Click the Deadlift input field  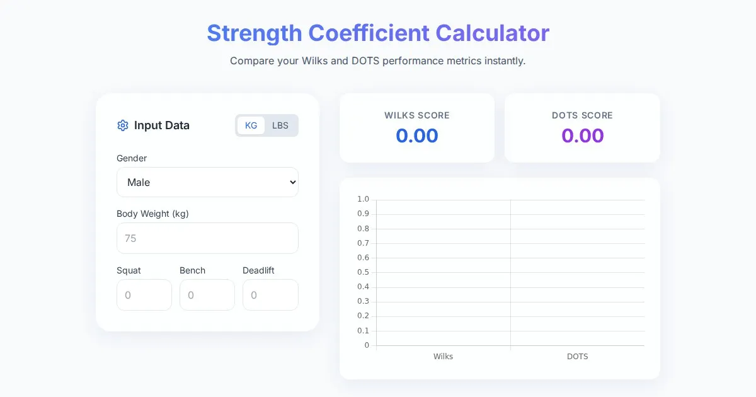(x=270, y=295)
